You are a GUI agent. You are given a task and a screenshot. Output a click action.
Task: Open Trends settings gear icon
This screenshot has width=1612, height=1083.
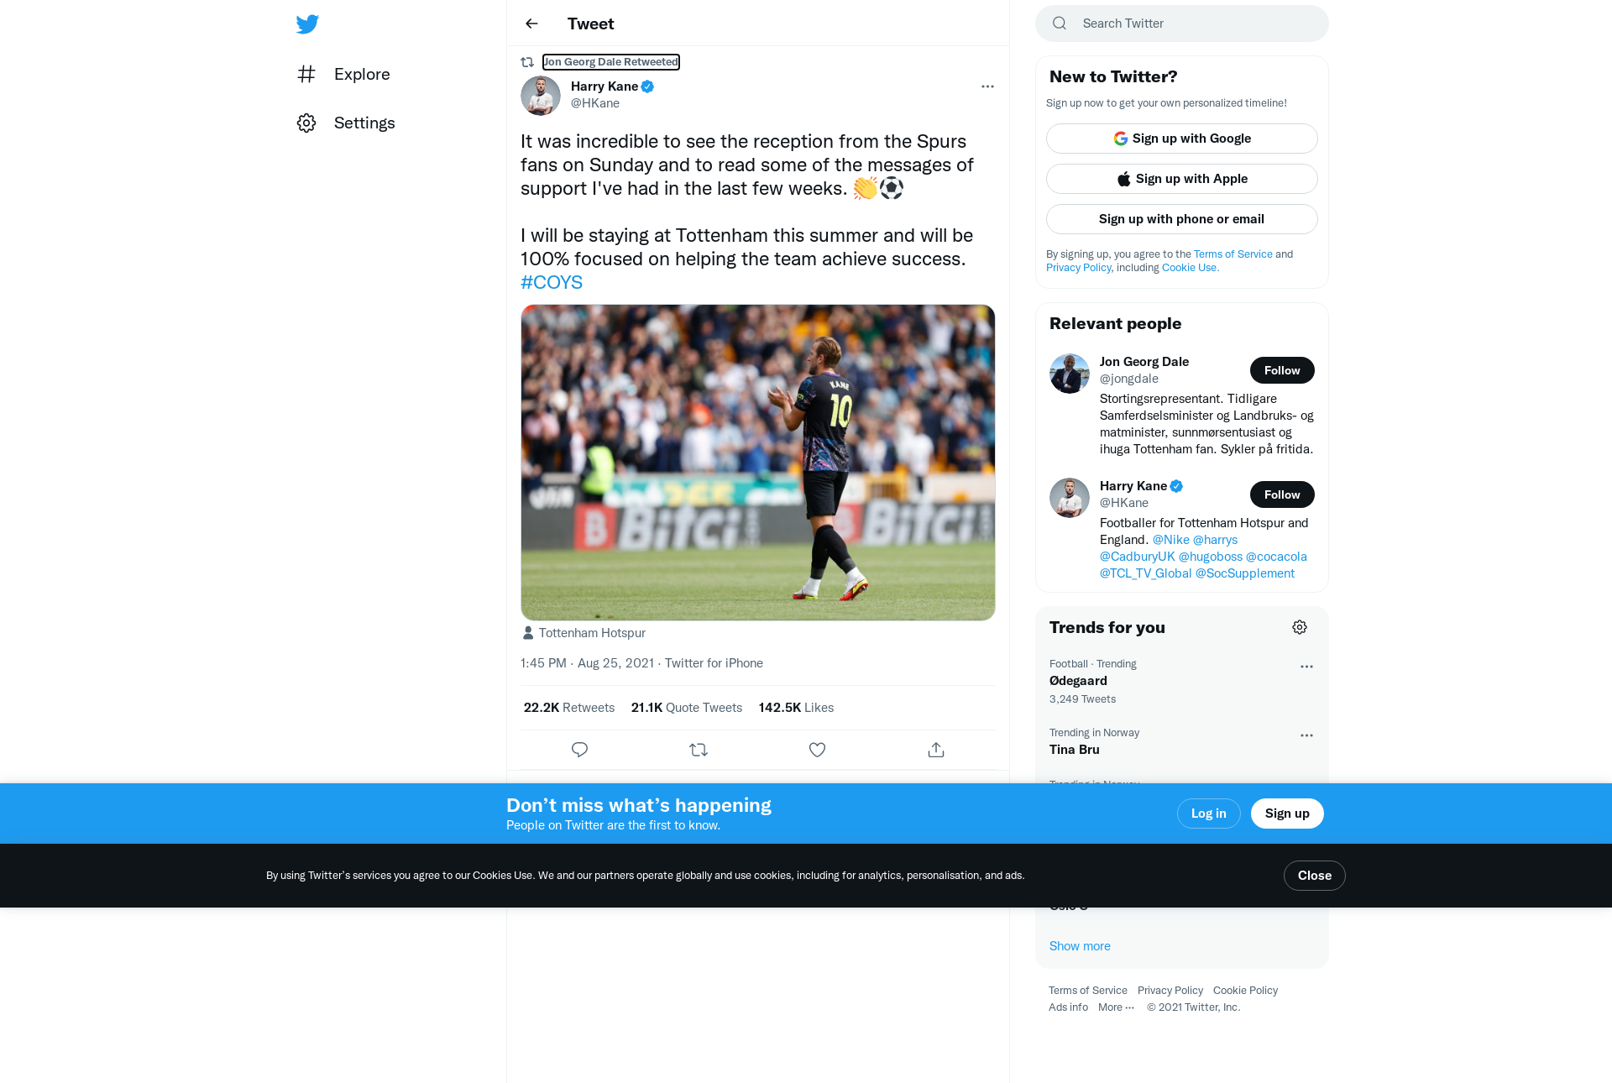click(x=1300, y=627)
